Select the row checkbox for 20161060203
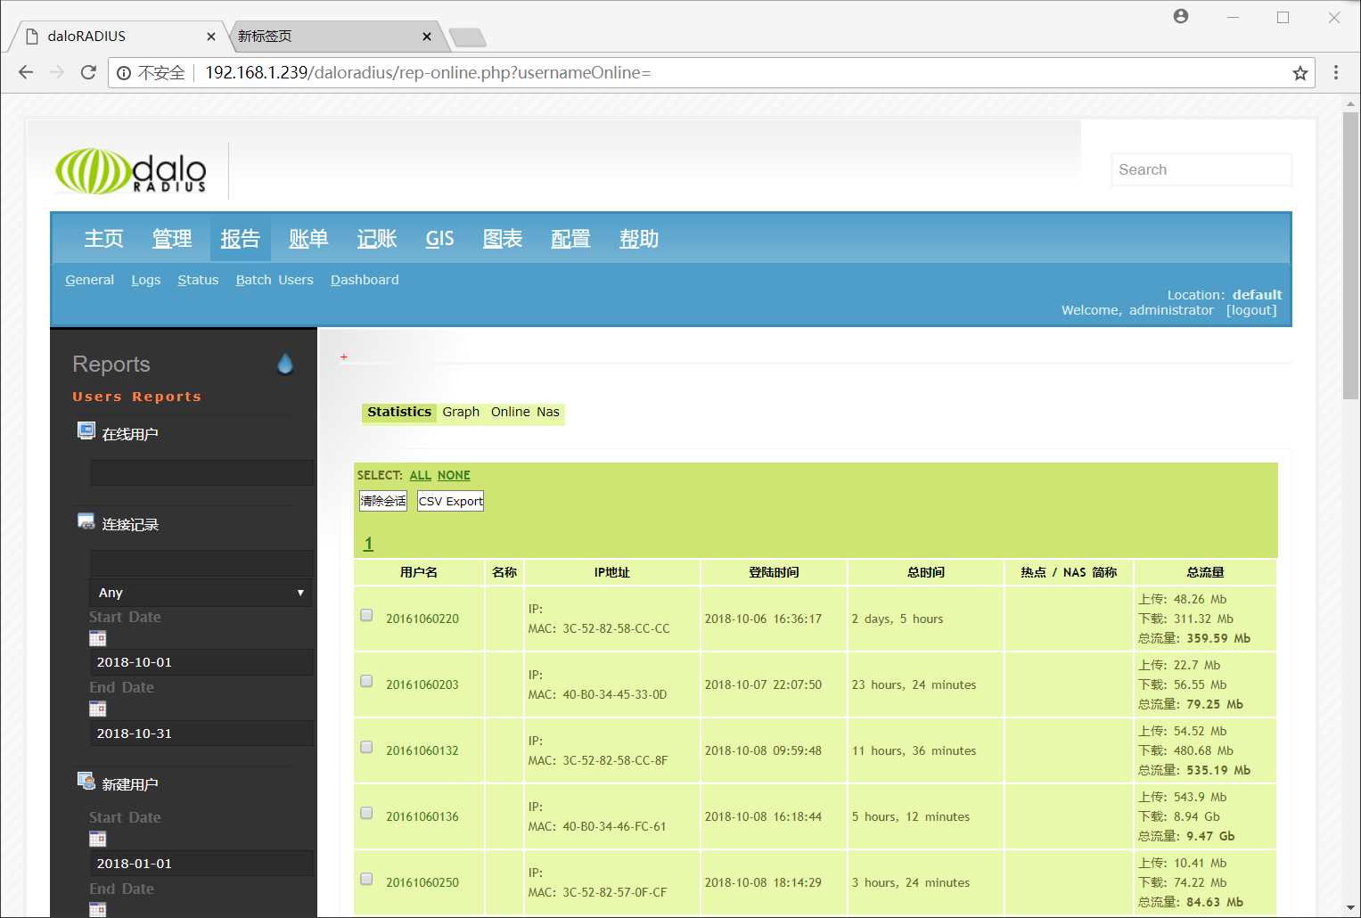The height and width of the screenshot is (918, 1361). point(365,680)
